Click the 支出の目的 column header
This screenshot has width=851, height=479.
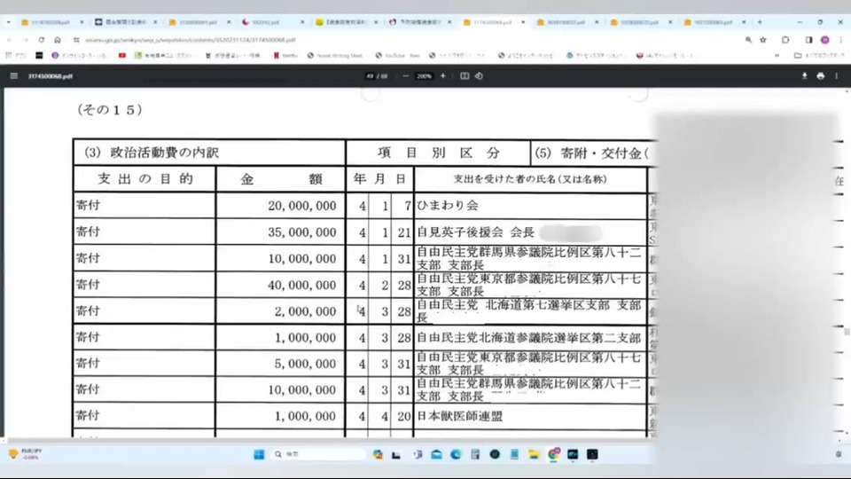(x=144, y=179)
